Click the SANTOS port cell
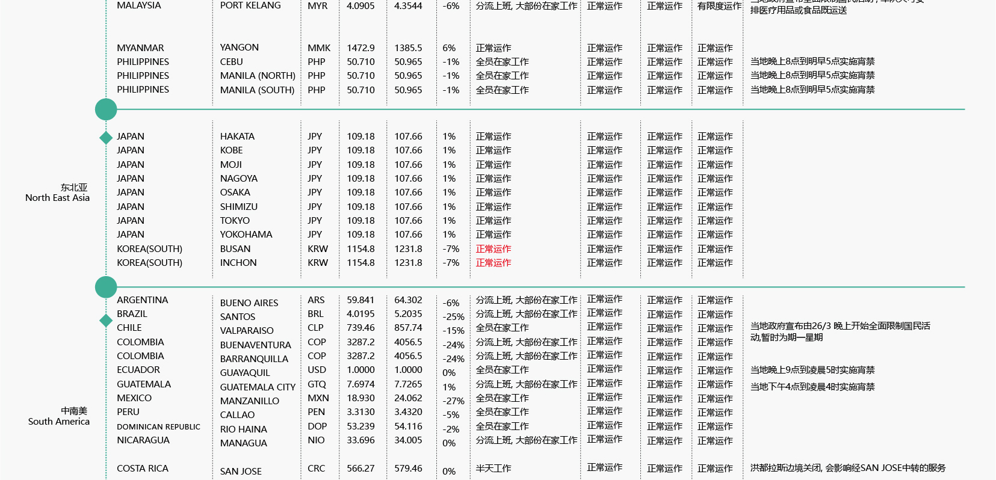The image size is (996, 480). pyautogui.click(x=238, y=317)
